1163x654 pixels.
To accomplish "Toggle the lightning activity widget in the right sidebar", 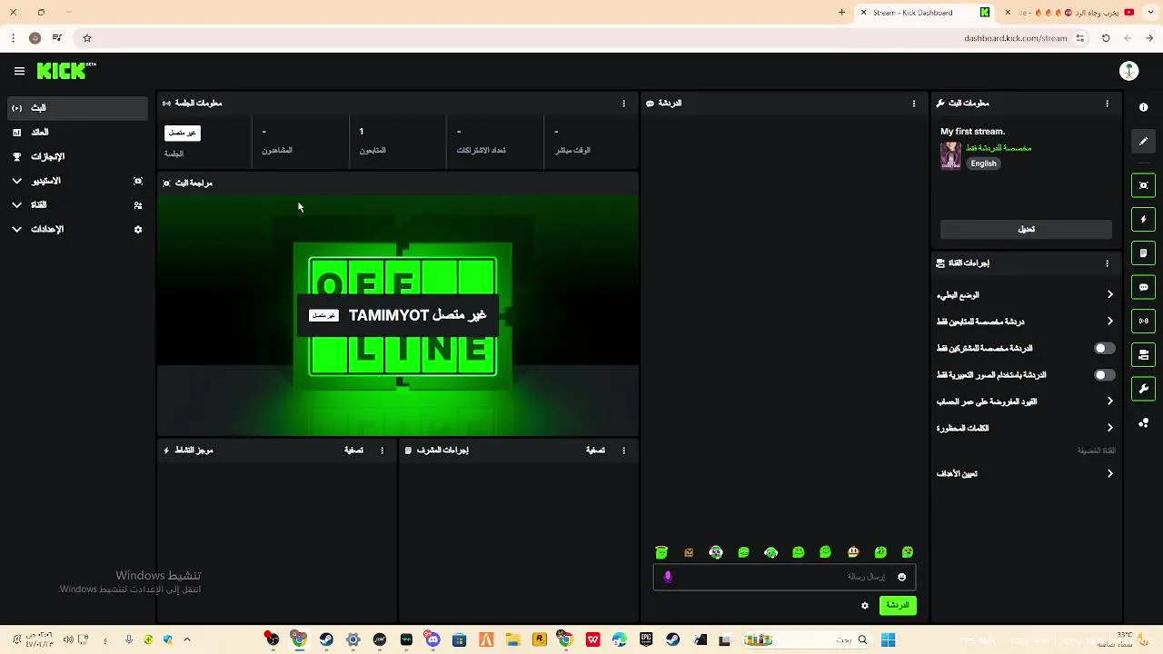I will (1143, 219).
